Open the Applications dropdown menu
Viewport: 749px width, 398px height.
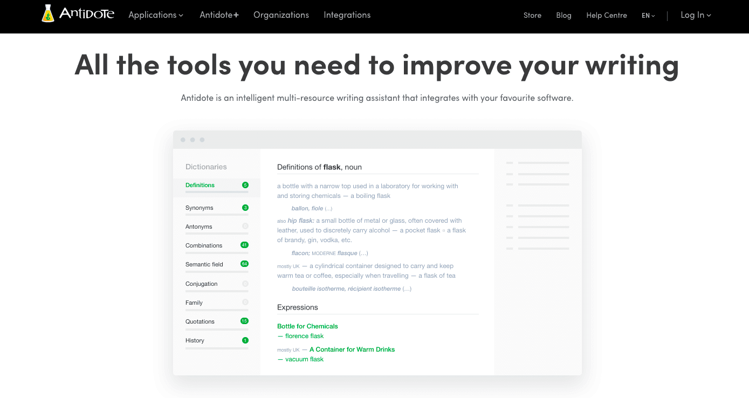tap(156, 15)
